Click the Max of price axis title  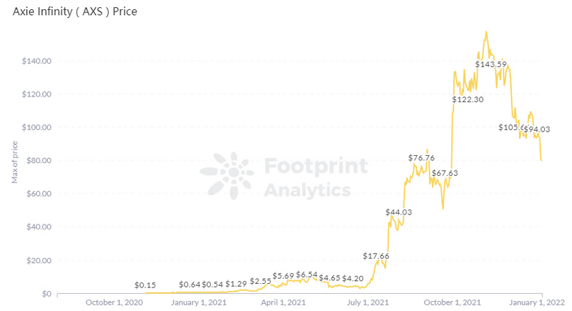click(x=14, y=162)
